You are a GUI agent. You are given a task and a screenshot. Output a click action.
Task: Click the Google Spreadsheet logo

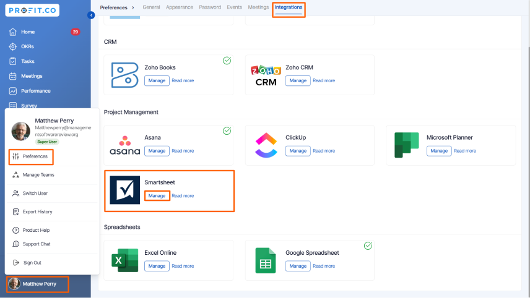[266, 260]
